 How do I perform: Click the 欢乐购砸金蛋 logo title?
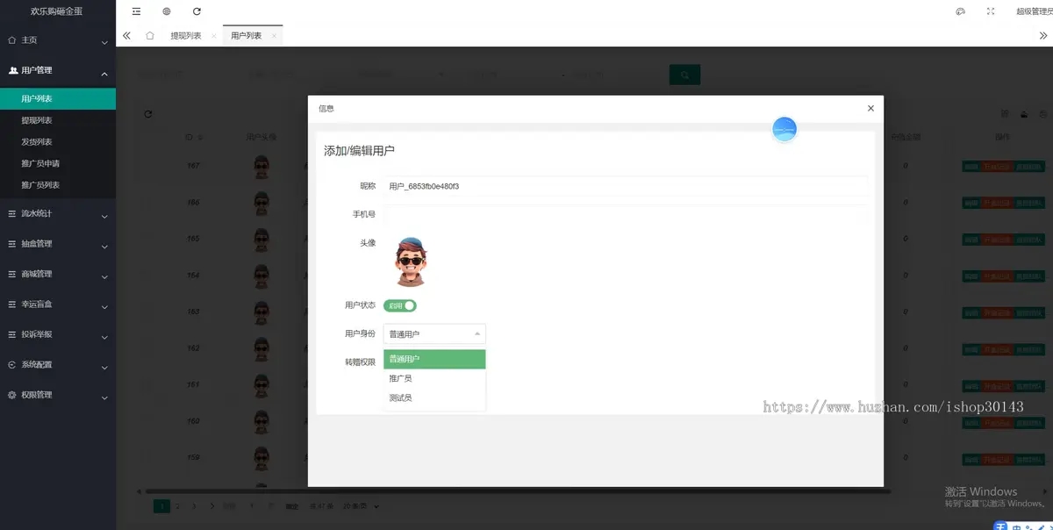click(58, 11)
